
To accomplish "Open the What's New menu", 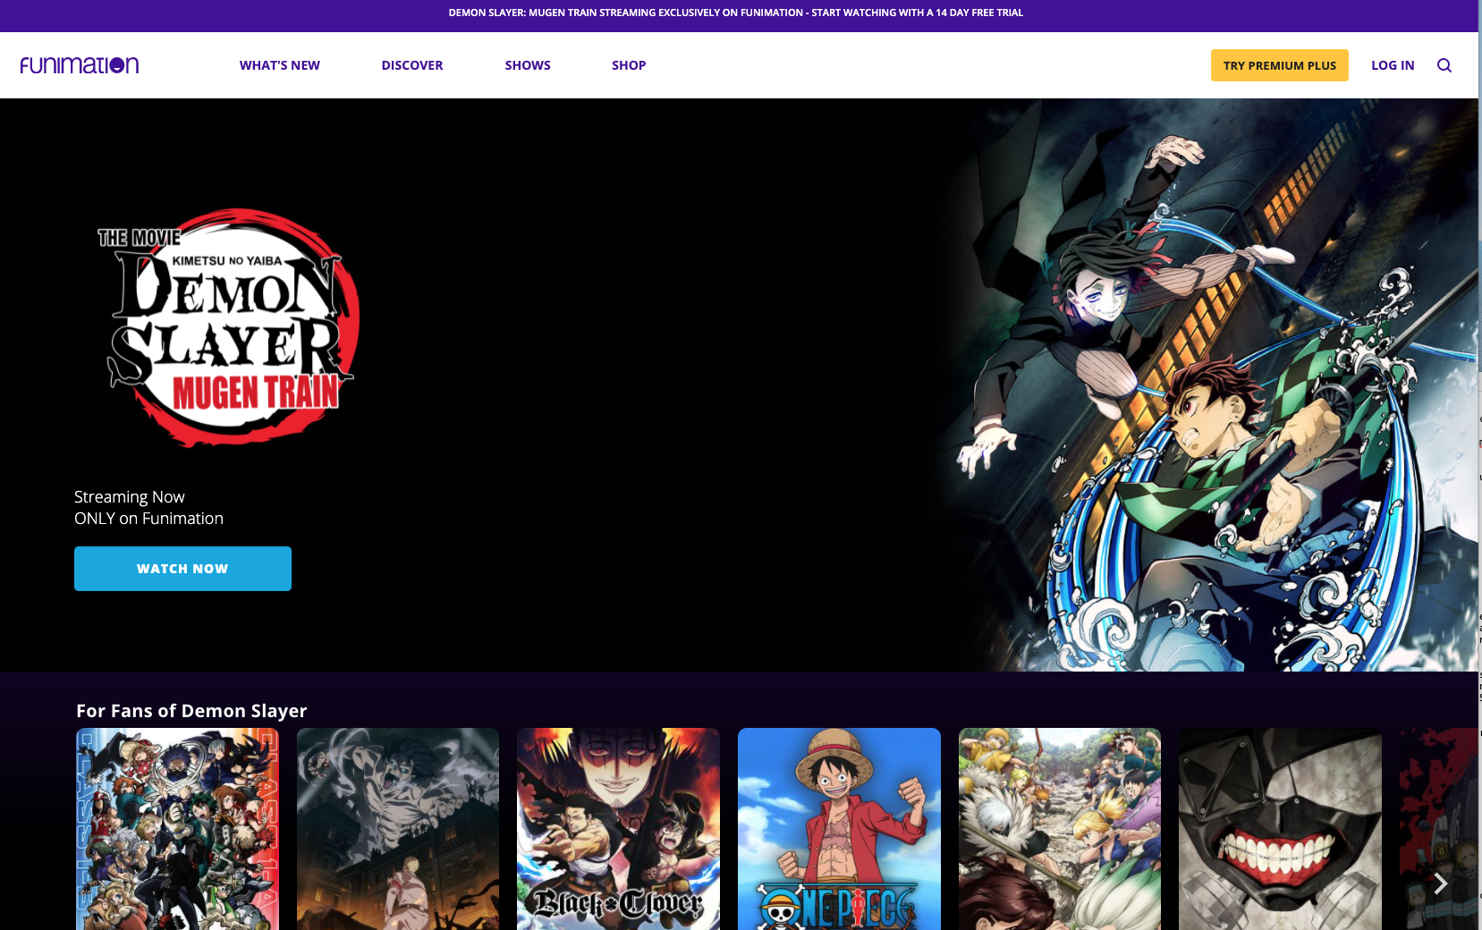I will click(280, 65).
